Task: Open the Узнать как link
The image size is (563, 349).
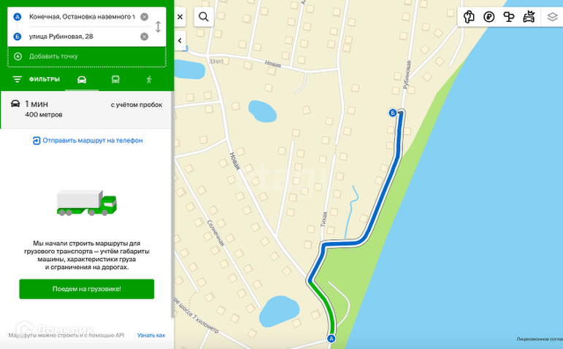Action: (151, 335)
